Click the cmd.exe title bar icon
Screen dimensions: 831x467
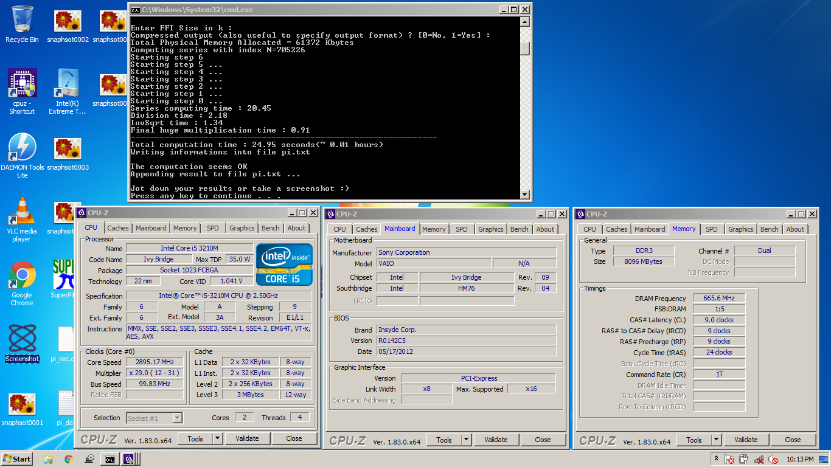136,10
